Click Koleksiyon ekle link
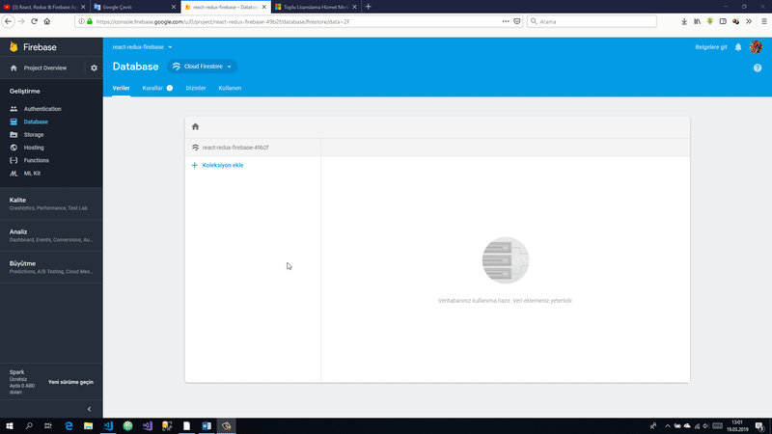This screenshot has width=772, height=434. coord(223,165)
